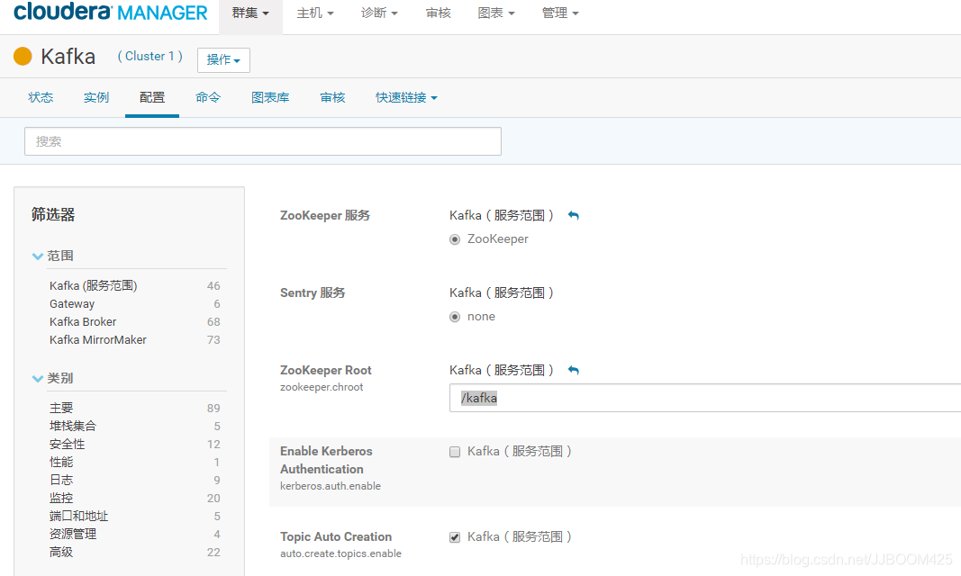Image resolution: width=961 pixels, height=576 pixels.
Task: Click the auto.create.topics.enable property name
Action: 340,553
